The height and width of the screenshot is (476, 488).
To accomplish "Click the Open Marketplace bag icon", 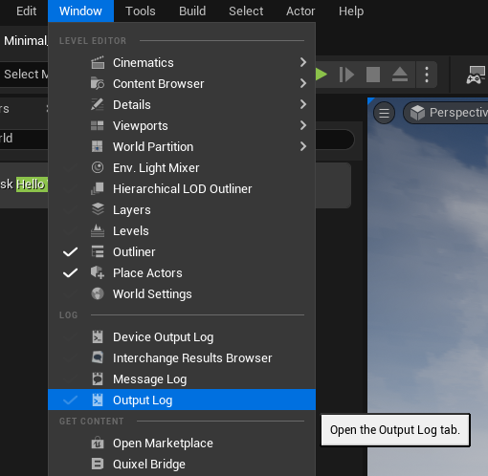I will coord(98,443).
